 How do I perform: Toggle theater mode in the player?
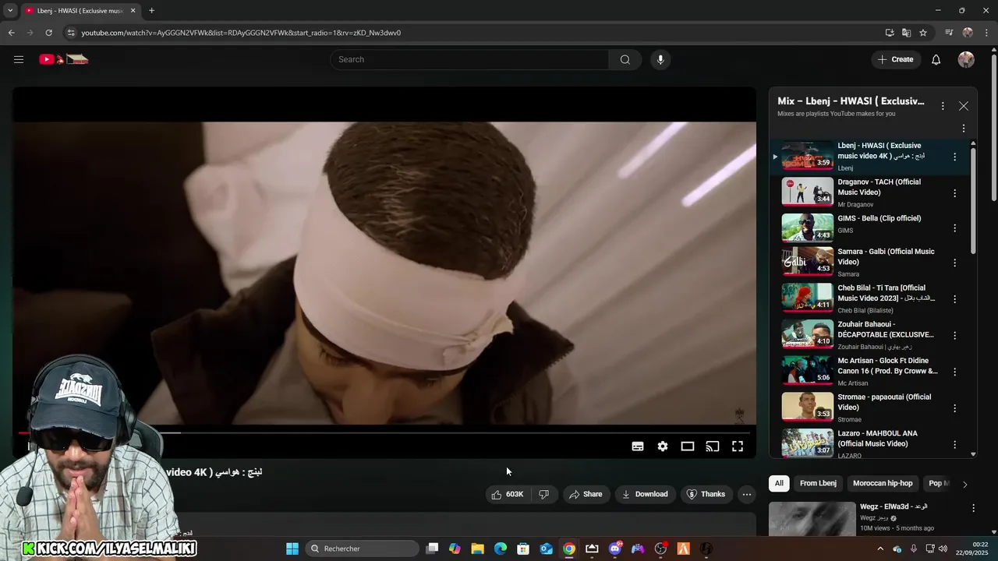tap(687, 446)
